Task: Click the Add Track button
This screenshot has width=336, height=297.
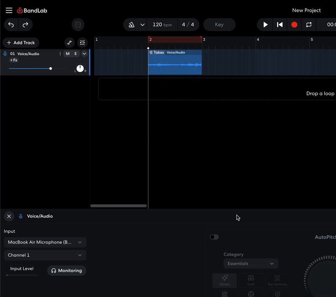Action: click(21, 42)
